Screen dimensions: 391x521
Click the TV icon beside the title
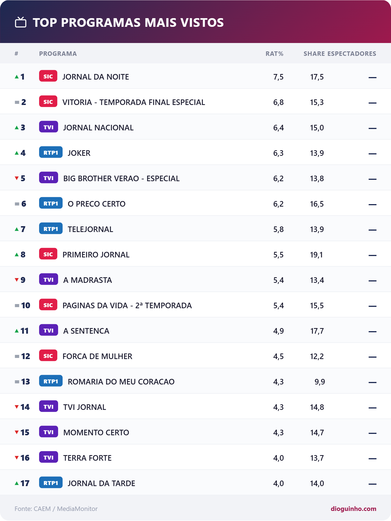point(21,22)
